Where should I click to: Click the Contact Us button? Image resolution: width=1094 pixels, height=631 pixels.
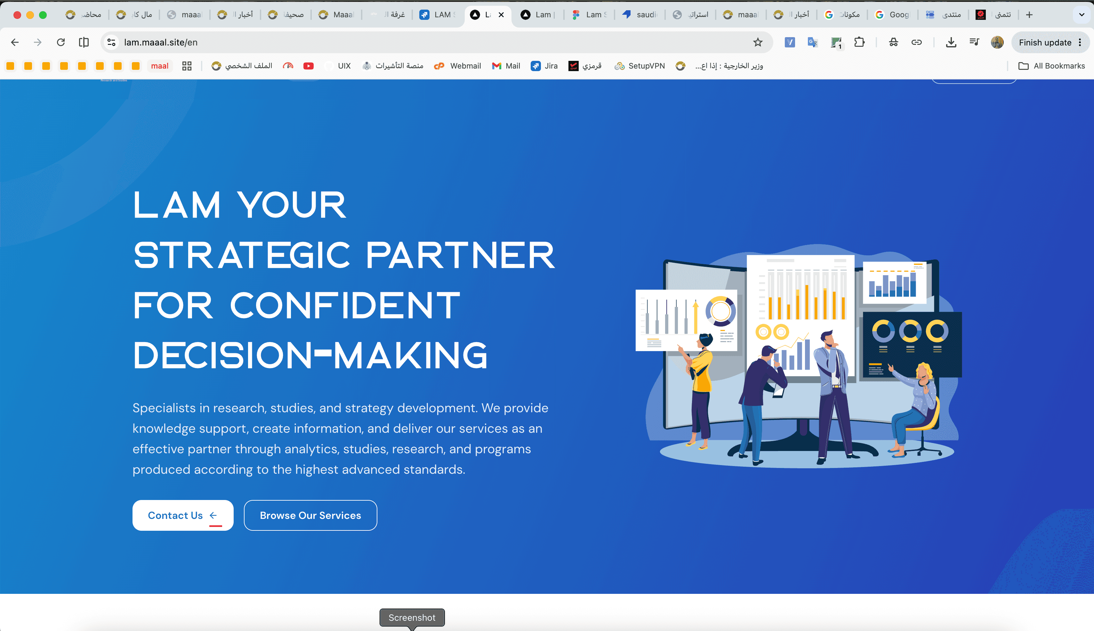pyautogui.click(x=183, y=515)
